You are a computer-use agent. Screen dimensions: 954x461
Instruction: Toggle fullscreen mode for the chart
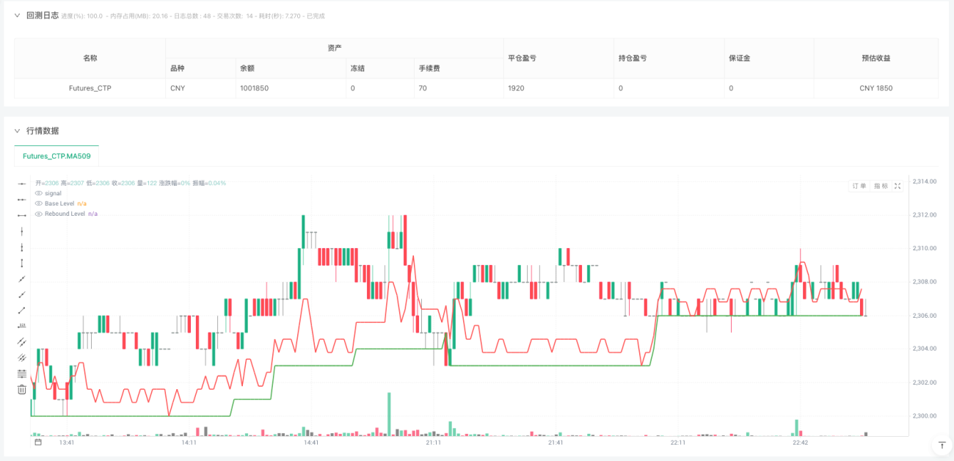[x=897, y=186]
